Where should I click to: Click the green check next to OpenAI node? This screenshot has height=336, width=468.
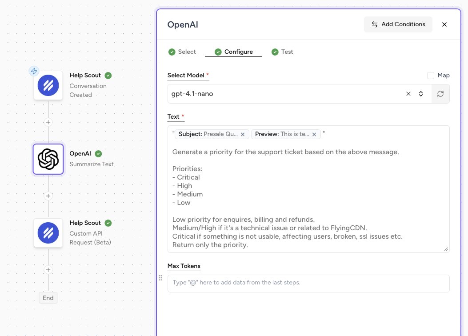point(98,154)
